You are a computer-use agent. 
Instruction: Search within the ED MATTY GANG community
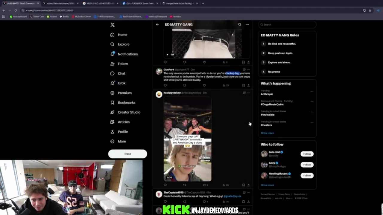pyautogui.click(x=240, y=24)
